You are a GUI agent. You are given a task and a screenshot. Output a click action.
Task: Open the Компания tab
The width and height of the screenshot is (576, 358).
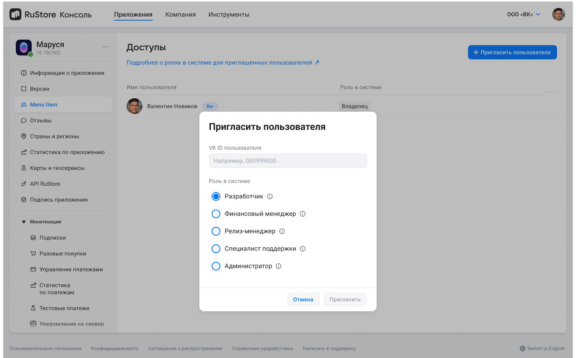[x=180, y=15]
